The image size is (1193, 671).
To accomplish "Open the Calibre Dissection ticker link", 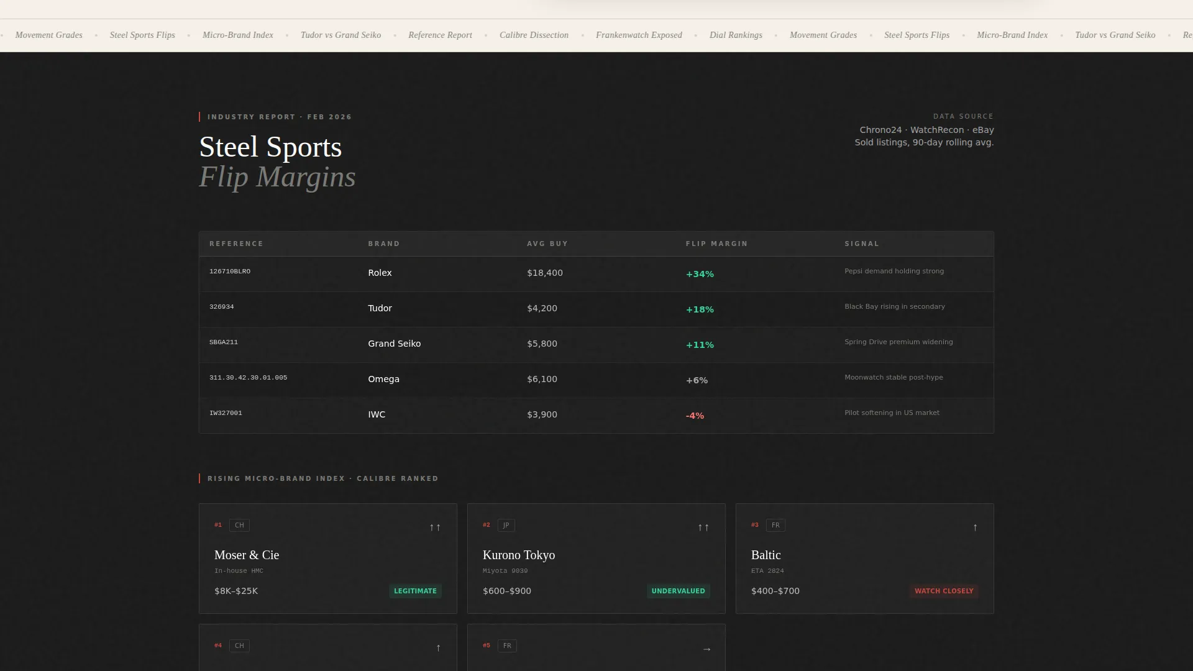I will [x=534, y=35].
